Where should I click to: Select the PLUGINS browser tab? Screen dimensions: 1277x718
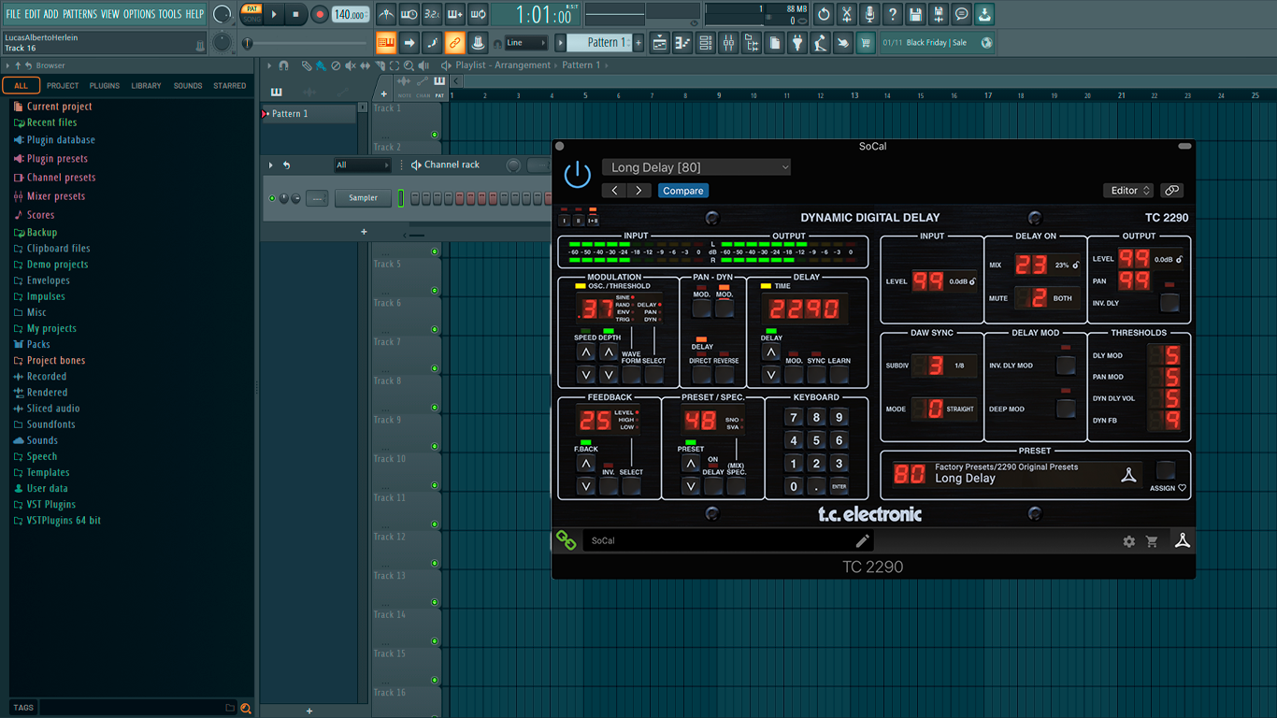(x=104, y=85)
